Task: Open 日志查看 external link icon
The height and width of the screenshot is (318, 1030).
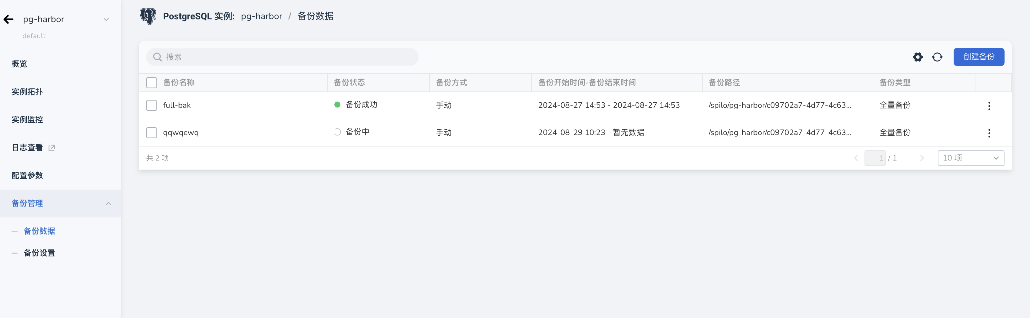Action: click(52, 147)
